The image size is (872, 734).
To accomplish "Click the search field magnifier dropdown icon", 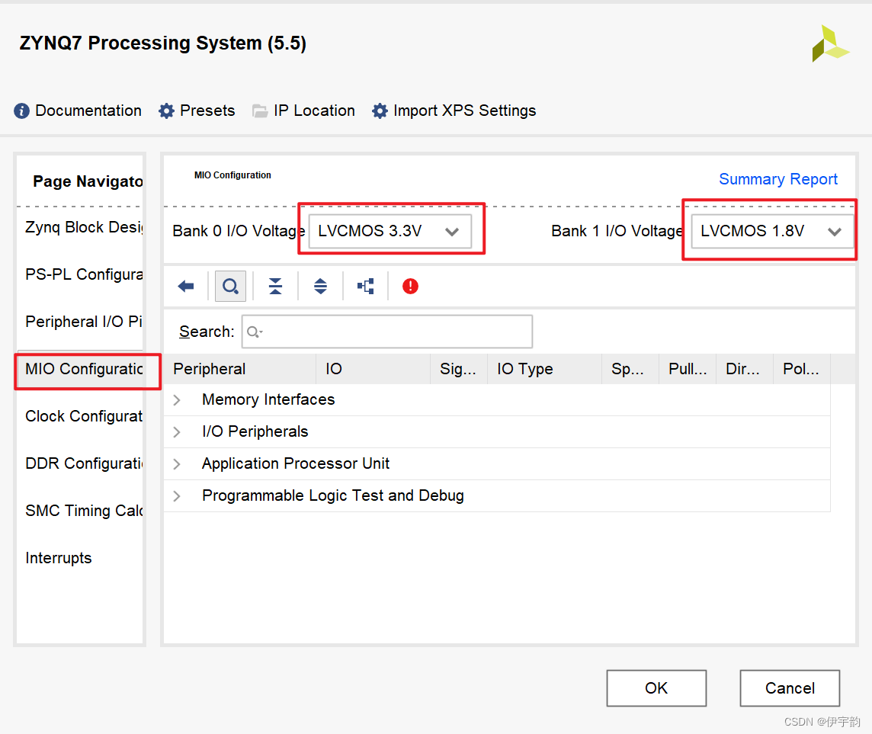I will (255, 332).
